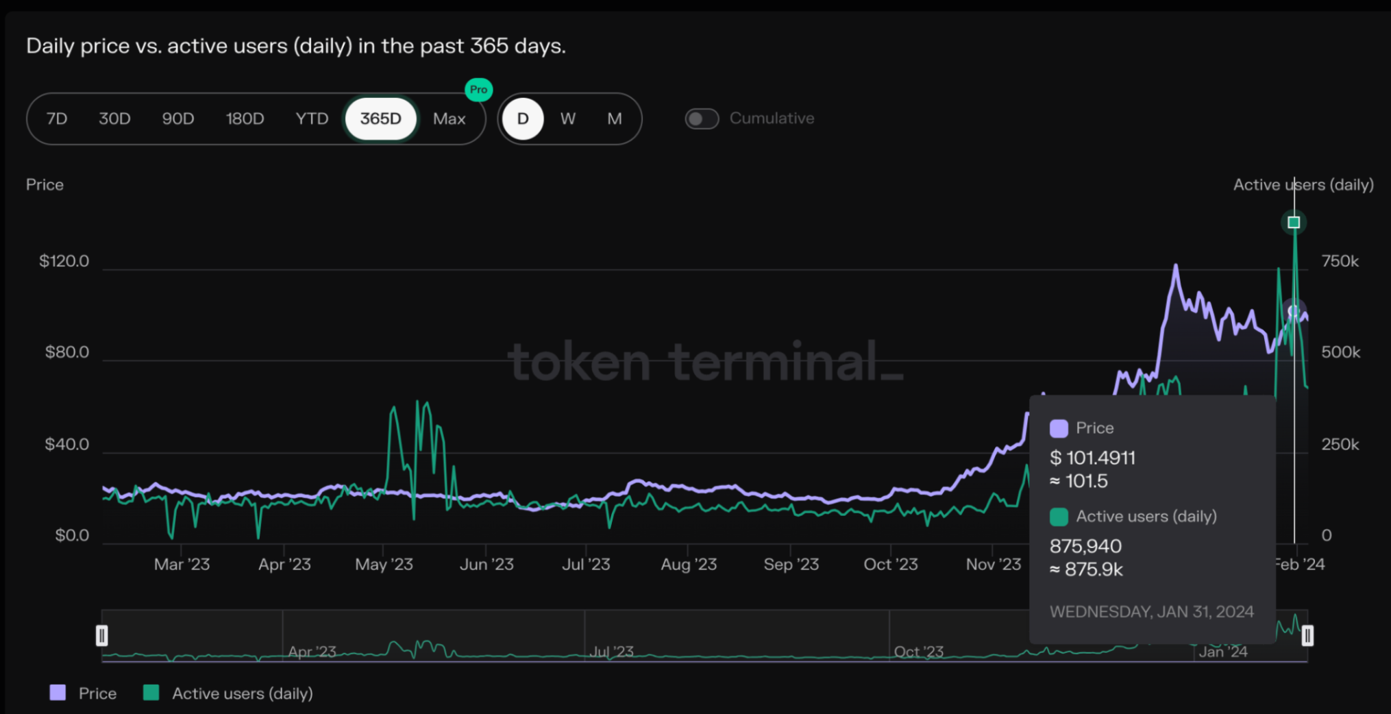The image size is (1391, 714).
Task: Click the green data point marker at peak
Action: pos(1294,222)
